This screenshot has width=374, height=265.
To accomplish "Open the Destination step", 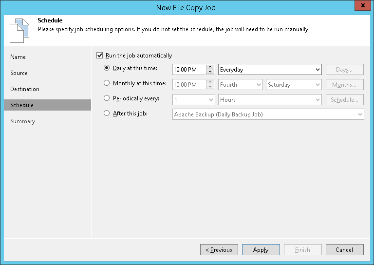I will click(25, 89).
